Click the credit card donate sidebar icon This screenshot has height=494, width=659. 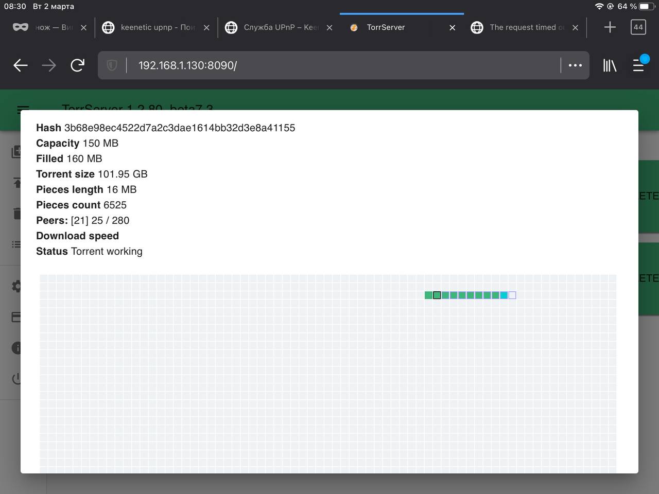16,317
